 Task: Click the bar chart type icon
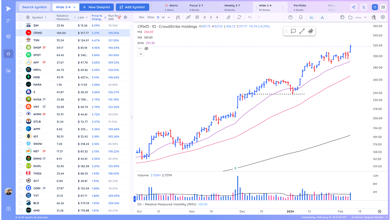(178, 17)
